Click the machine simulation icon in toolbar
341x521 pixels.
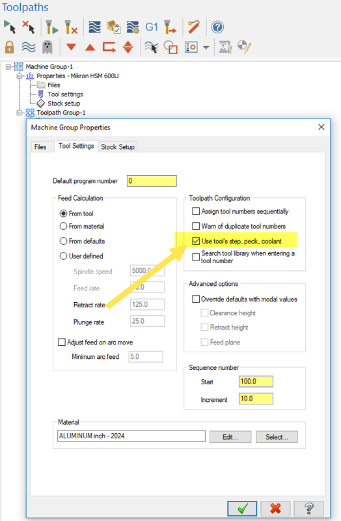click(225, 47)
